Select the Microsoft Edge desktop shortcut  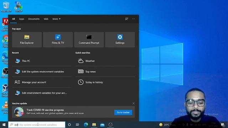point(5,58)
